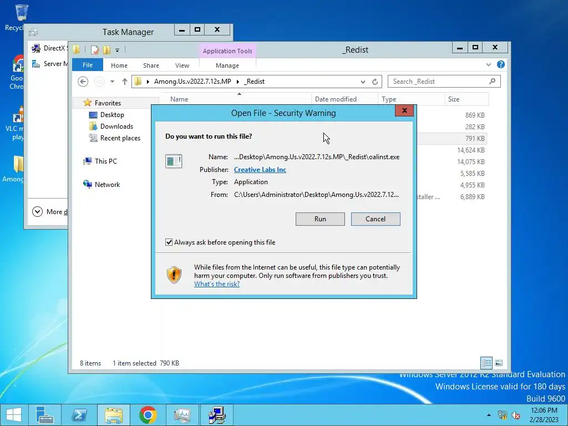
Task: Click the oalinst installer taskbar icon
Action: (217, 415)
